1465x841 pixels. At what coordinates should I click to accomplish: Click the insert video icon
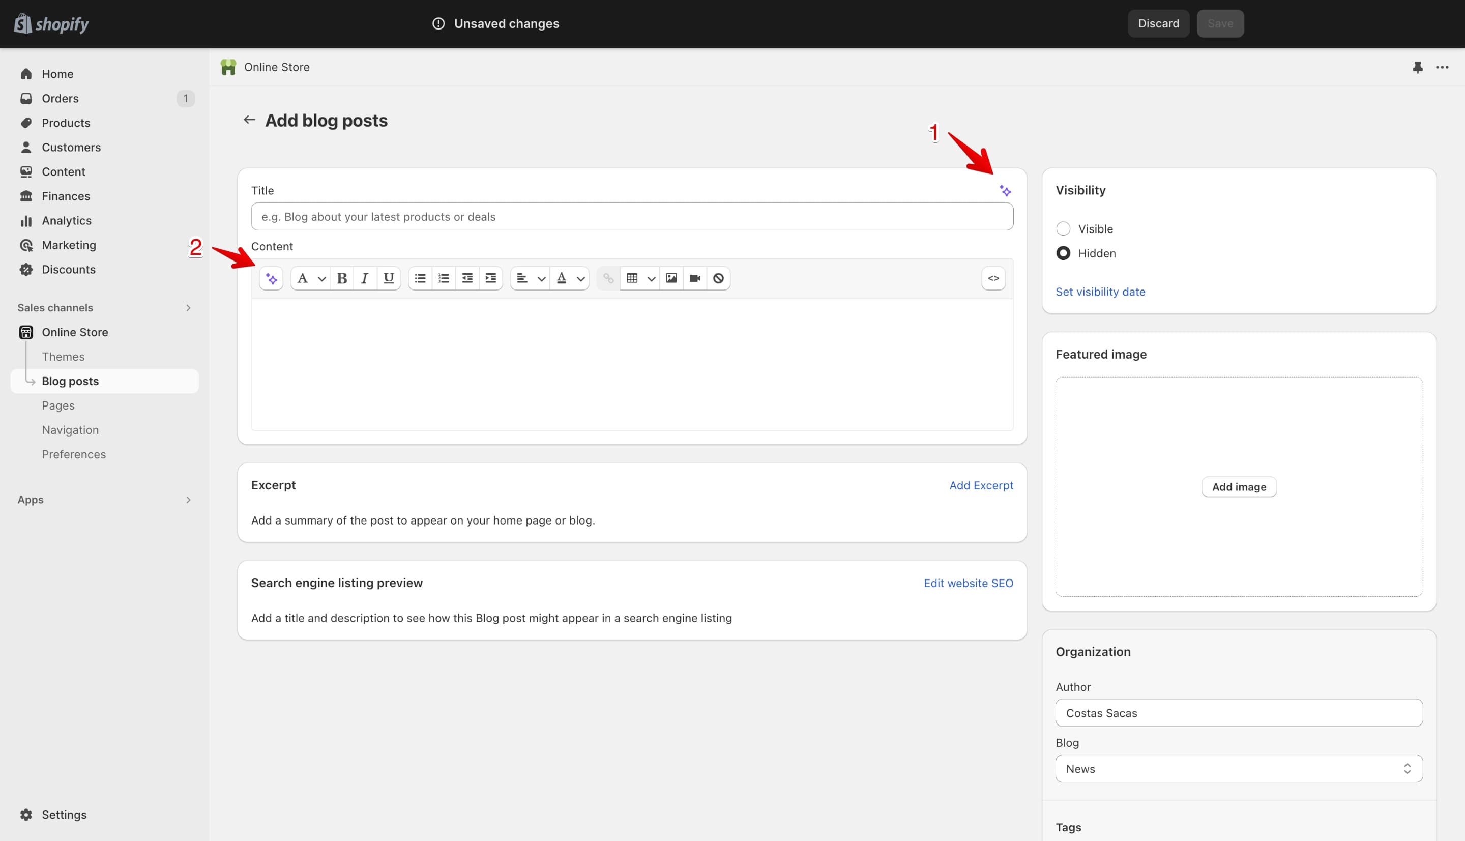click(695, 278)
